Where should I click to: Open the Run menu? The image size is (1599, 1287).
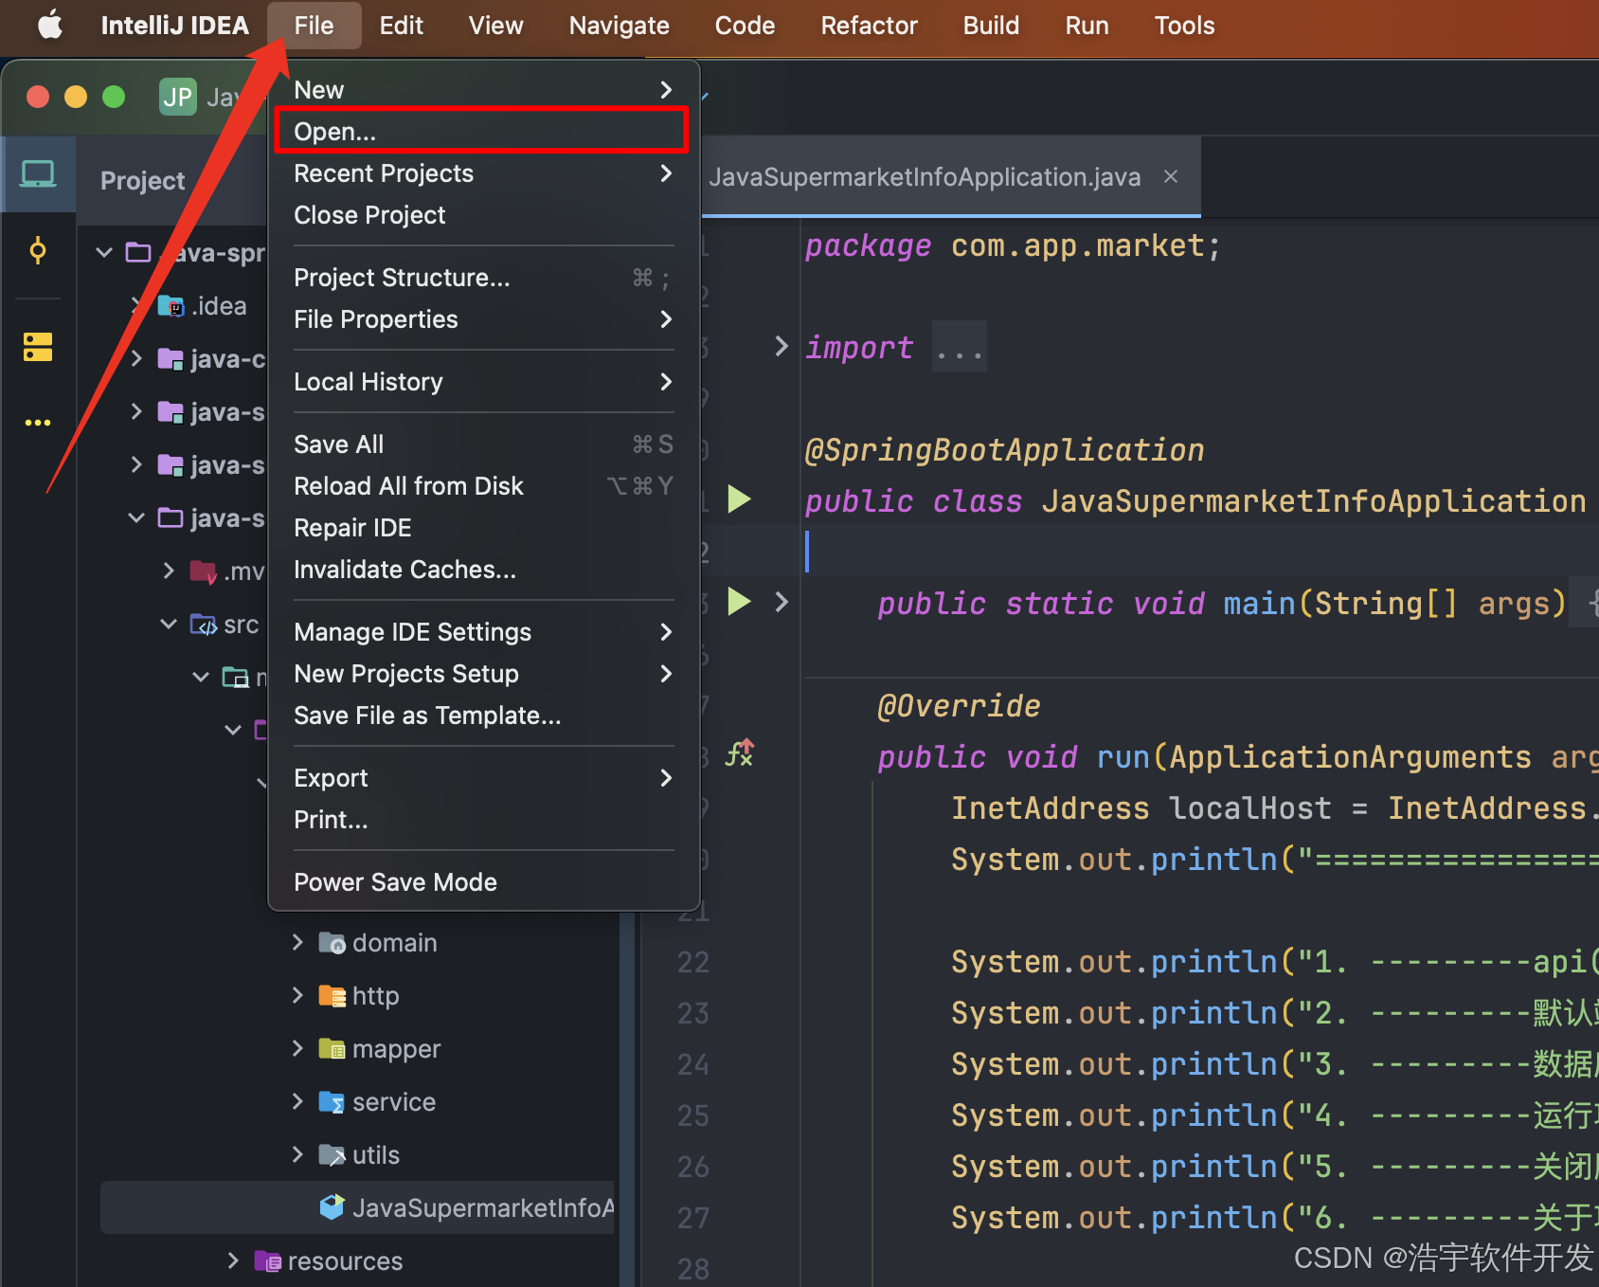pos(1087,26)
